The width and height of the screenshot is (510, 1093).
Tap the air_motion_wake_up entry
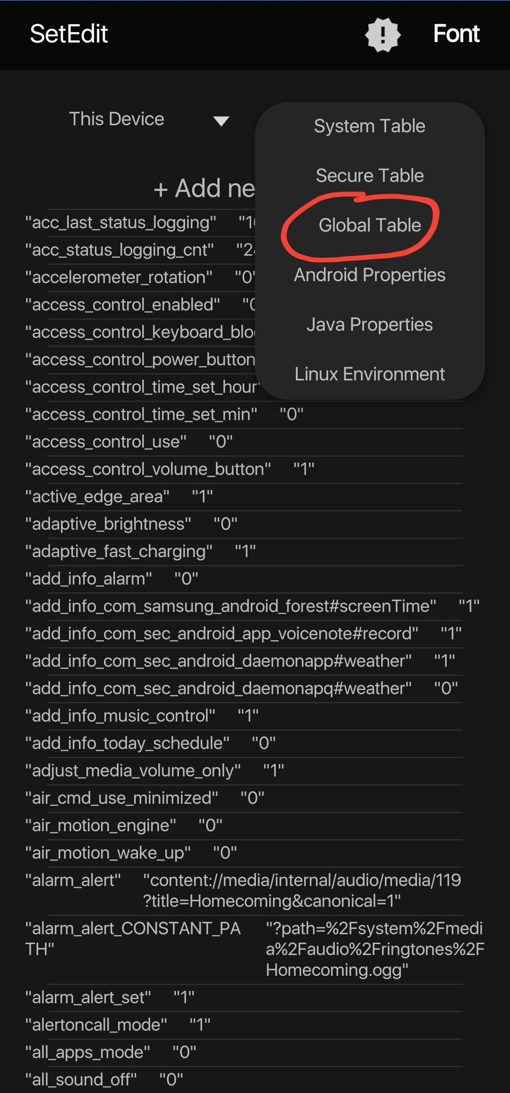(x=131, y=853)
